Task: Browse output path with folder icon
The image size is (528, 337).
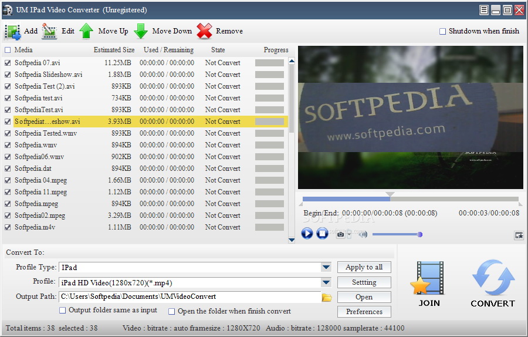Action: point(327,297)
